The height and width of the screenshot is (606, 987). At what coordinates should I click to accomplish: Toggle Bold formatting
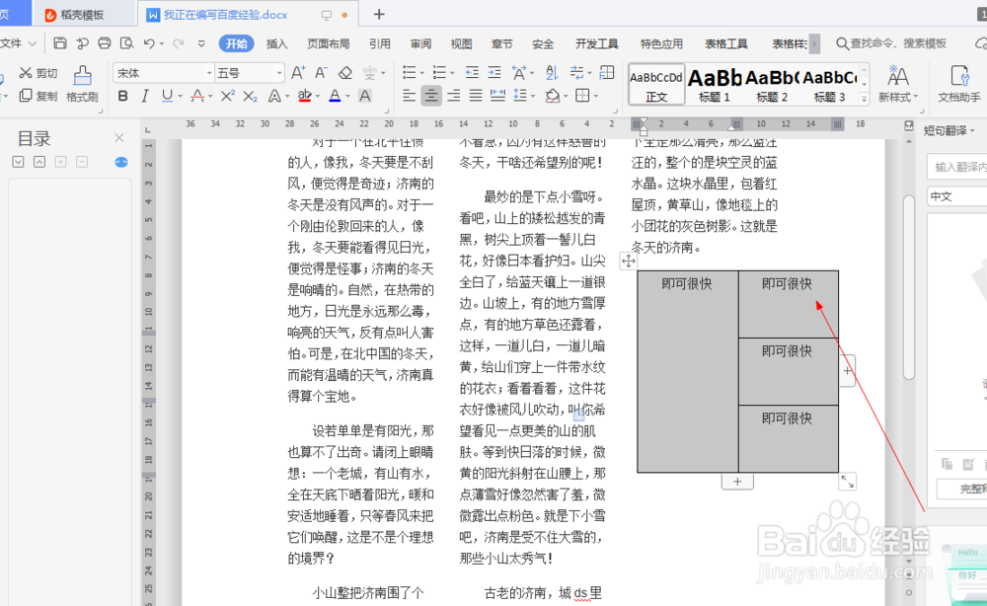click(x=122, y=95)
